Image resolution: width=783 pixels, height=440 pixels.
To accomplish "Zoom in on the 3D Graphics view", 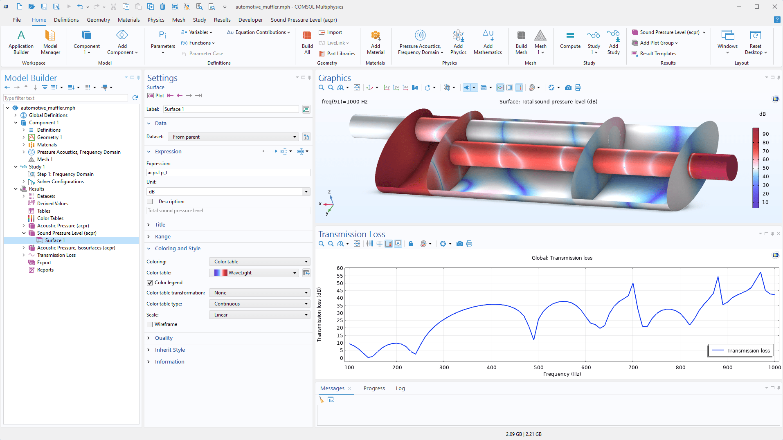I will (x=322, y=88).
